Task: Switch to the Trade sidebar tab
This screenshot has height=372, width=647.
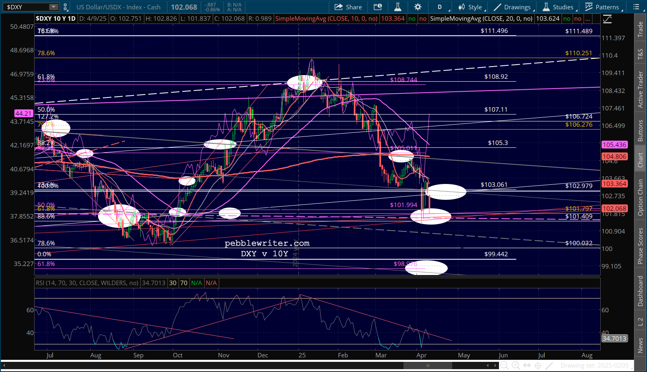Action: tap(640, 29)
